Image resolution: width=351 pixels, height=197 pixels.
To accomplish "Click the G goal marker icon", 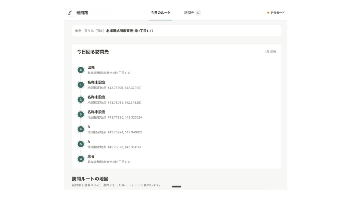I will pyautogui.click(x=81, y=159).
